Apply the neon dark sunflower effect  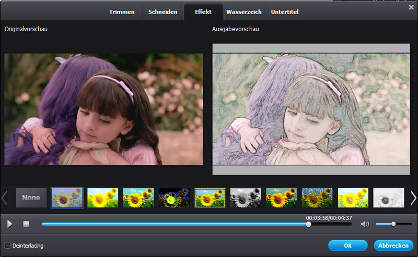pos(174,198)
